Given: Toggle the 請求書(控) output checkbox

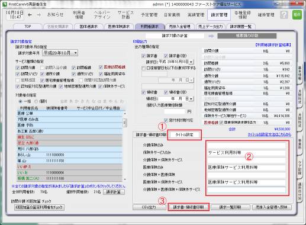Looking at the screenshot, I should click(166, 56).
